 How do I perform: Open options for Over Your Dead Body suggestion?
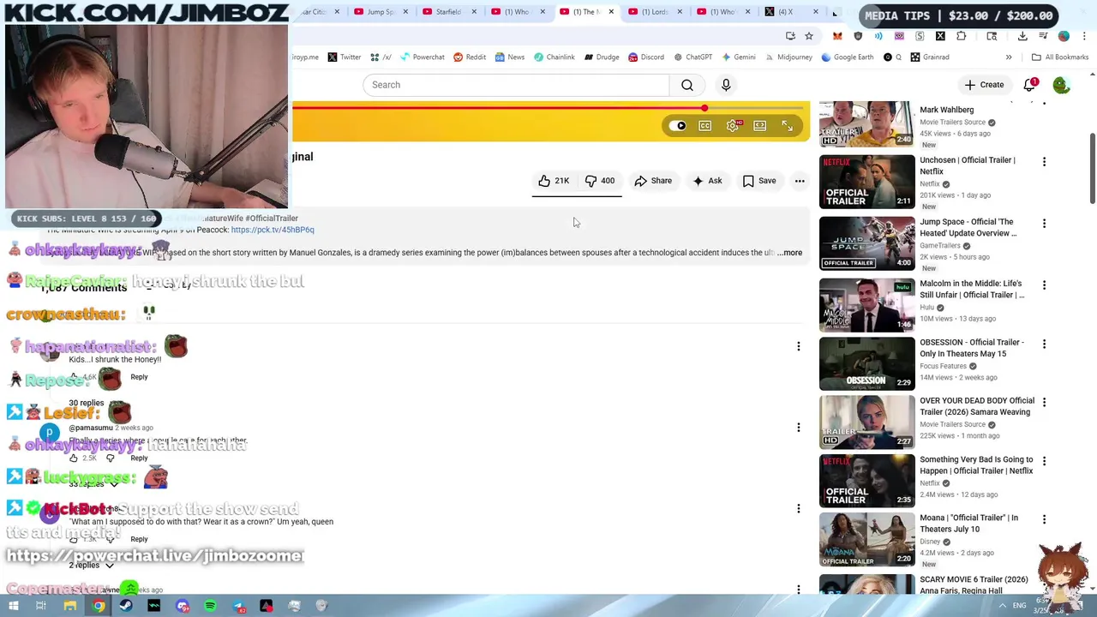[x=1044, y=403]
